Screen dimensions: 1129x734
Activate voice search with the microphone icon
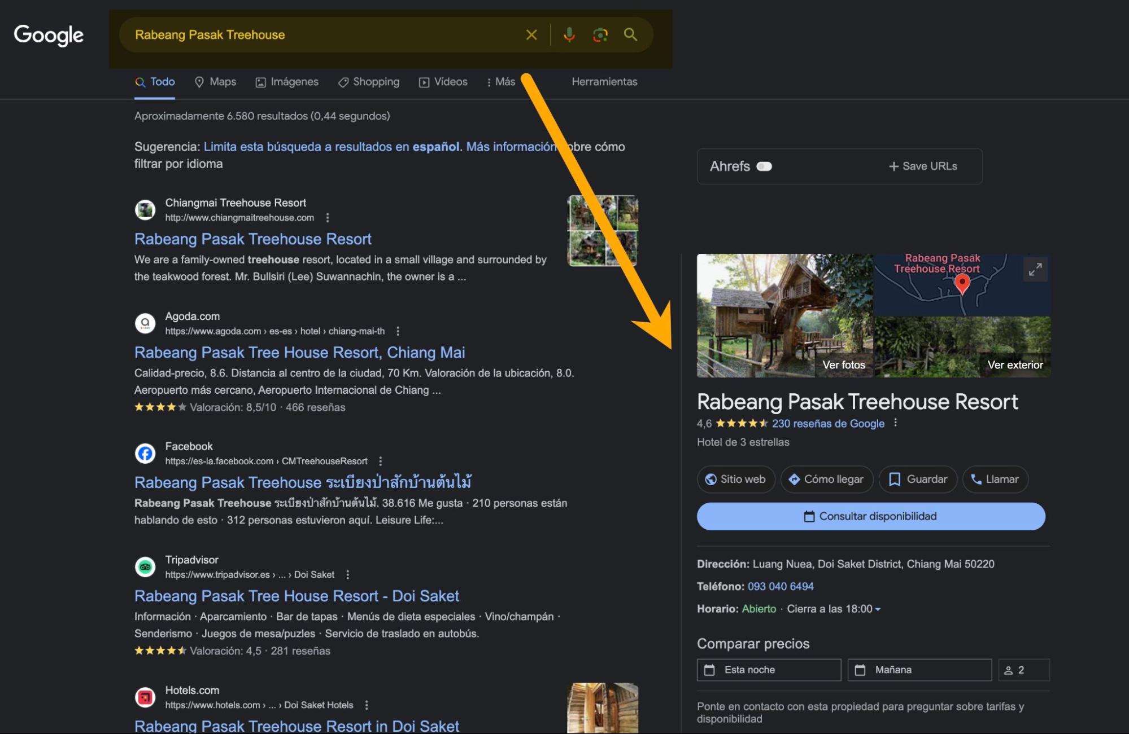[x=569, y=34]
